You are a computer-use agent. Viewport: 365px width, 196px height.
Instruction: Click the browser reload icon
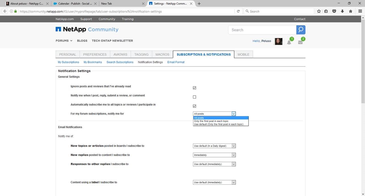(x=238, y=11)
